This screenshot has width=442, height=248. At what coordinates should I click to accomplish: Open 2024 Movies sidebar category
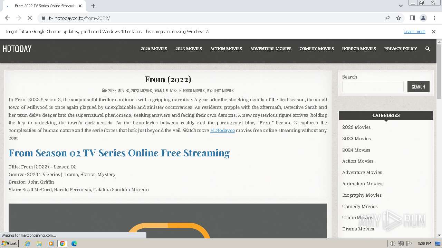(x=356, y=150)
